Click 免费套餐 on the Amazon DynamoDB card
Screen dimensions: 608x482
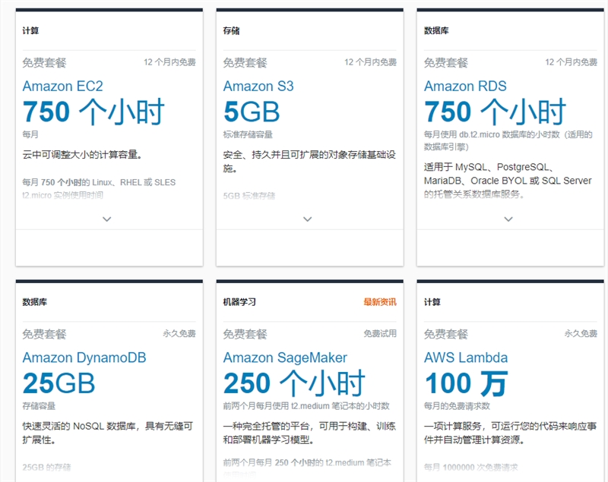(44, 334)
